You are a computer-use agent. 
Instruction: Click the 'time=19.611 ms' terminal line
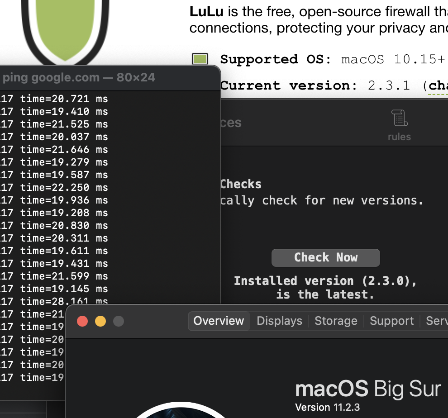64,251
